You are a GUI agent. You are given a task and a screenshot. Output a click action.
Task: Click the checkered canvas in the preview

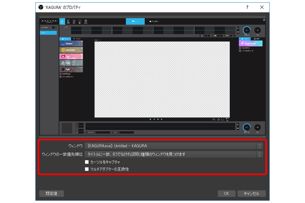tap(162, 79)
